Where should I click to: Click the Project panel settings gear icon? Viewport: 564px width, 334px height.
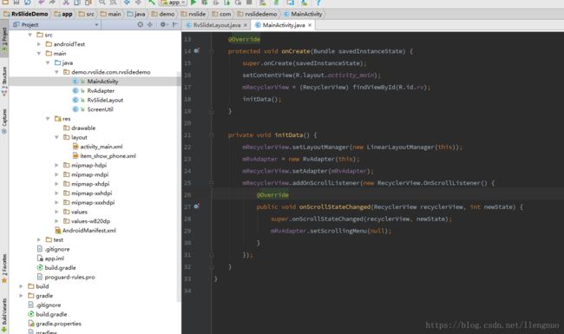(x=162, y=24)
